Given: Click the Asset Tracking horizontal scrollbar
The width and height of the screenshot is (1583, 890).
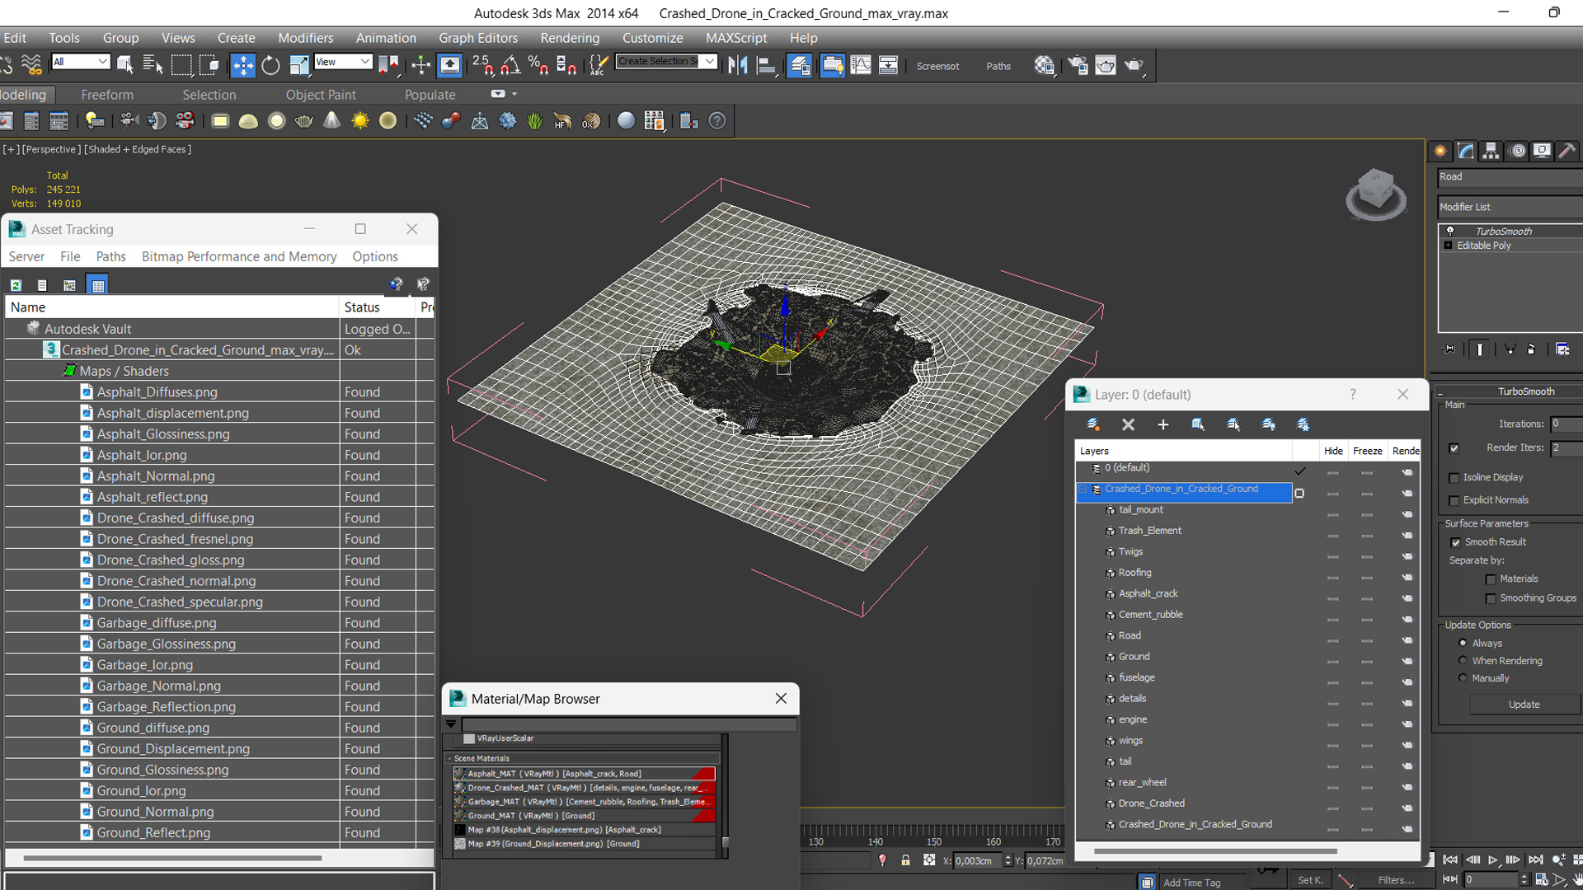Looking at the screenshot, I should (172, 858).
